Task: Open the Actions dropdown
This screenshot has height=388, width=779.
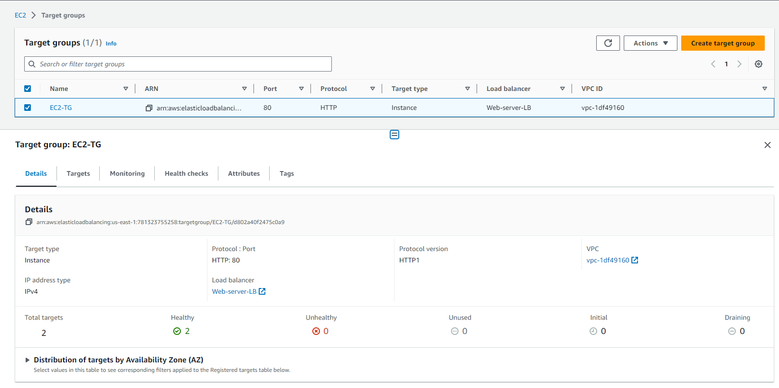Action: 650,43
